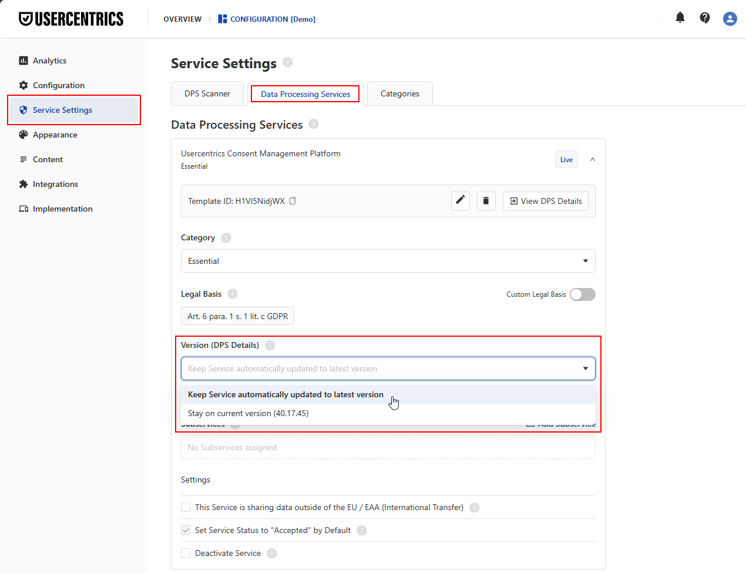Toggle Set Service Status to Accepted checkbox
Screen dimensions: 746x573
click(x=186, y=530)
